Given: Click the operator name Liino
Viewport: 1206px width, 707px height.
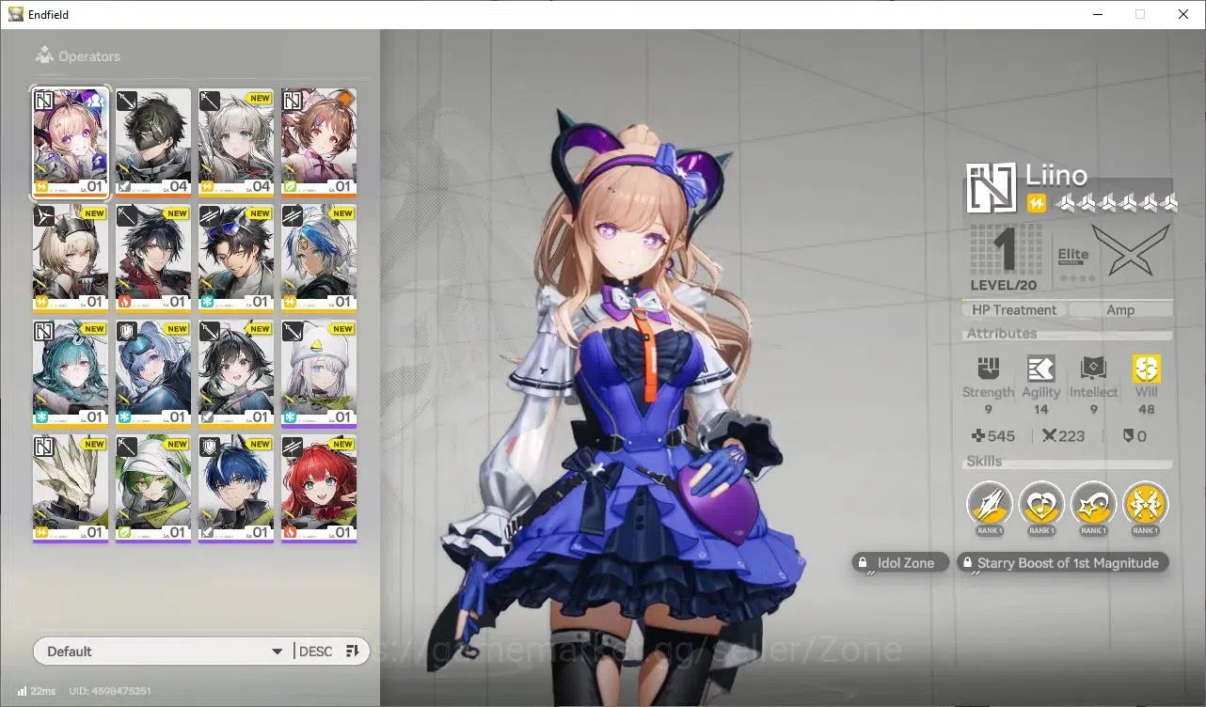Looking at the screenshot, I should pos(1056,175).
